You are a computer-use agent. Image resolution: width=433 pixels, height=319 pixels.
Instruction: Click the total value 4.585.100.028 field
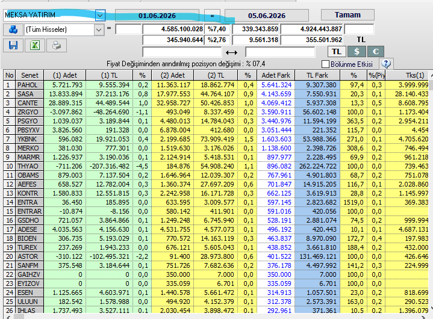click(173, 29)
